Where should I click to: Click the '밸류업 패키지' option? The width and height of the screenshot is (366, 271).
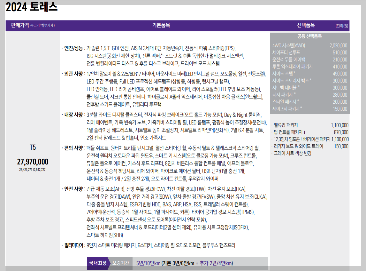[x=286, y=125]
